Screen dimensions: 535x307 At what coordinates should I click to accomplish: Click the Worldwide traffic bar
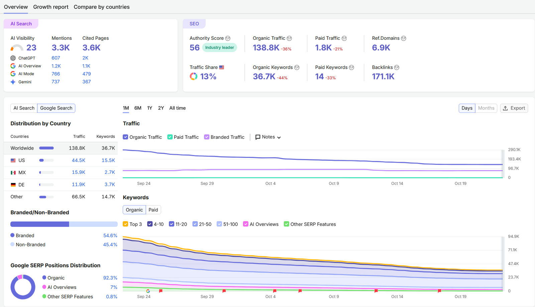tap(46, 148)
